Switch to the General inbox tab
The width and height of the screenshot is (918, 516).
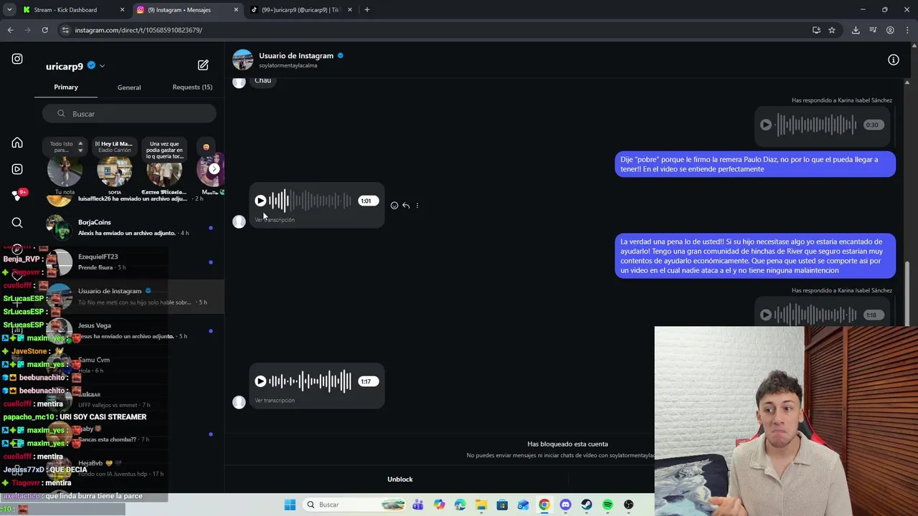point(129,87)
